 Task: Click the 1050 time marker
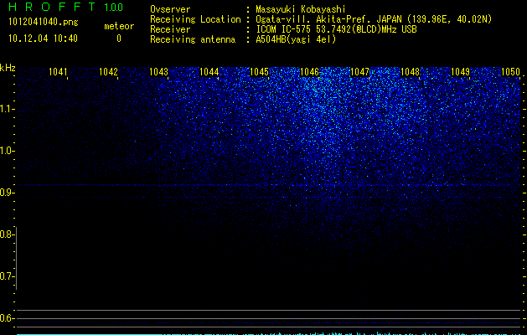pyautogui.click(x=510, y=72)
